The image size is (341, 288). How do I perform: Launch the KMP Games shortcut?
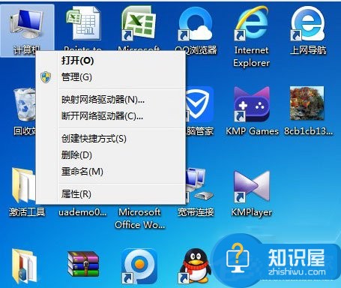click(x=252, y=104)
